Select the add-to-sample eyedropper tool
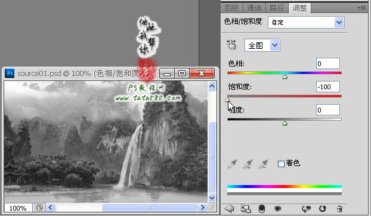The image size is (371, 216). coord(248,164)
